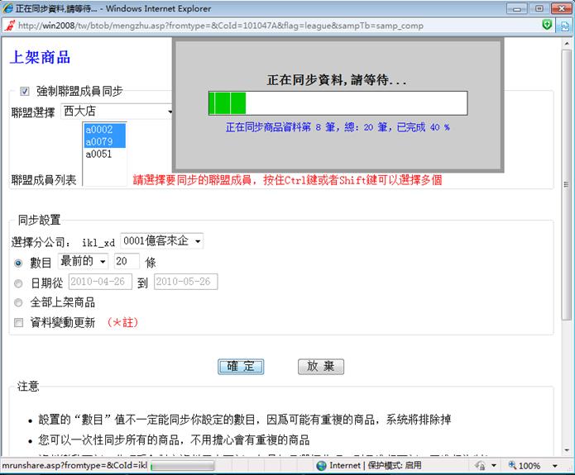Click the IE page icon beside the URL

coord(9,26)
